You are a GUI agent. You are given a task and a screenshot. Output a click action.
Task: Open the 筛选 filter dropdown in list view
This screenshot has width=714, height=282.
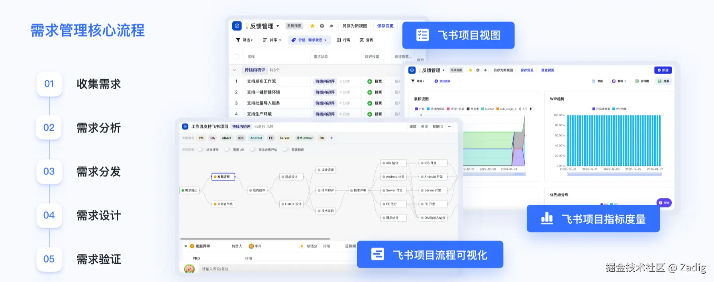coord(244,40)
